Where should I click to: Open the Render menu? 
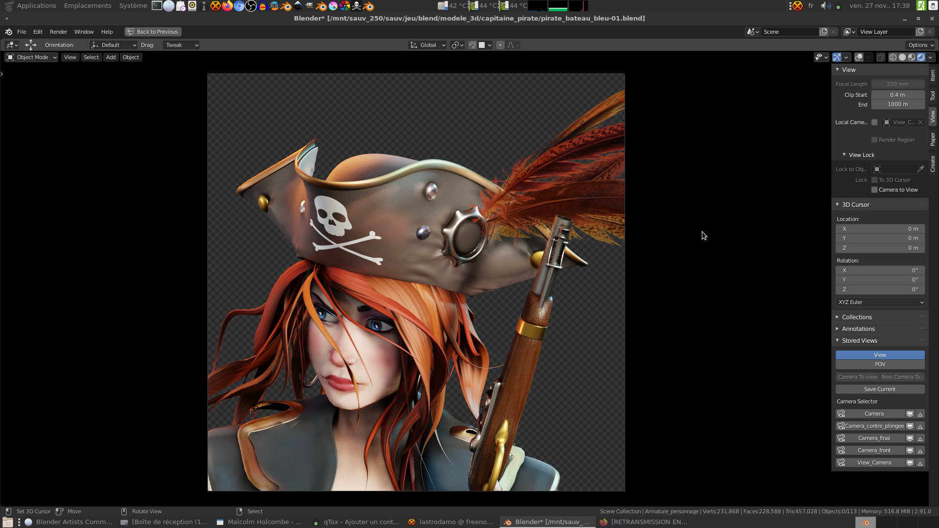click(58, 32)
